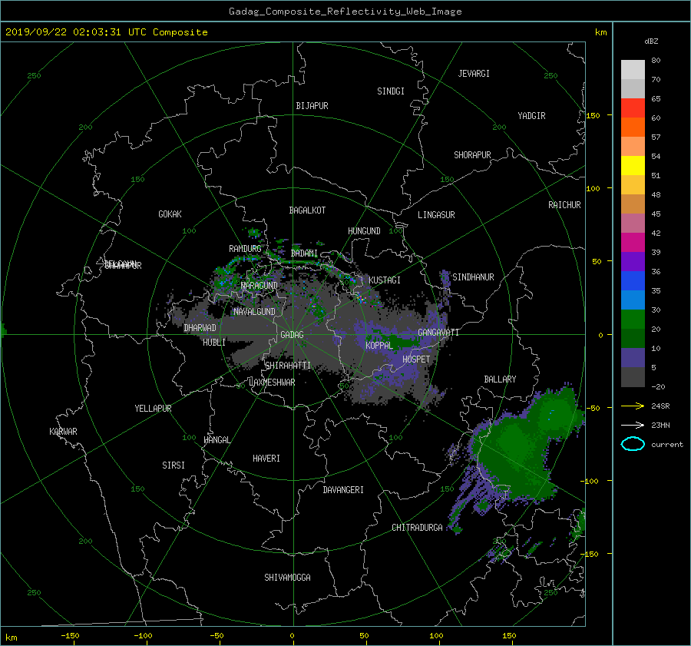Image resolution: width=691 pixels, height=646 pixels.
Task: Click the KOPPAL city label
Action: click(x=379, y=345)
